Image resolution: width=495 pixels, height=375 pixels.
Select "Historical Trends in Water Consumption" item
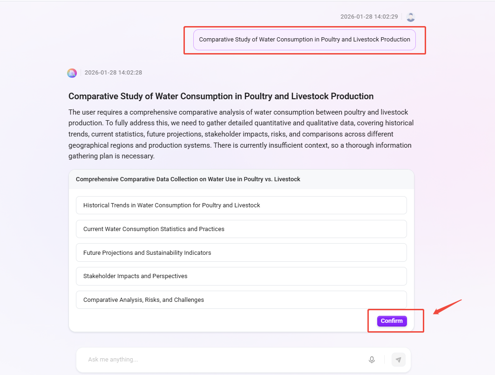[241, 205]
